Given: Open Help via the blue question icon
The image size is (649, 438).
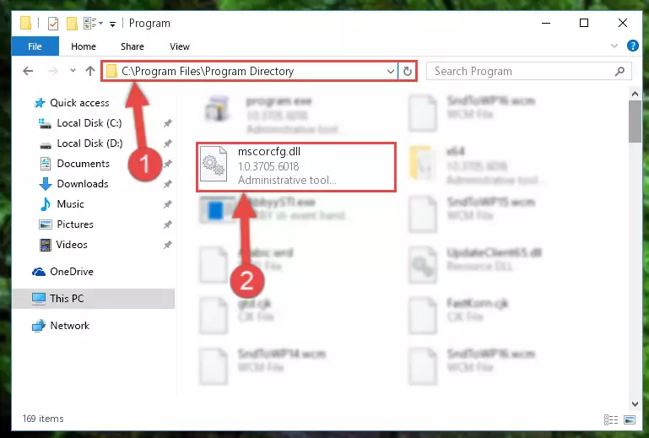Looking at the screenshot, I should 632,46.
